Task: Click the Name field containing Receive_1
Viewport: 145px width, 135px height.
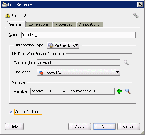Action: [78, 35]
